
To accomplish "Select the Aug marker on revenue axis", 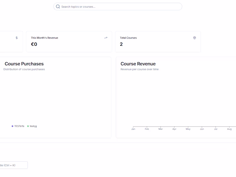I will click(229, 129).
